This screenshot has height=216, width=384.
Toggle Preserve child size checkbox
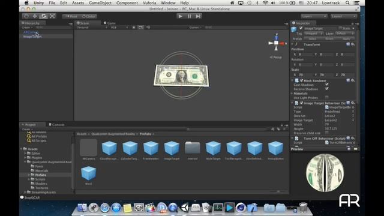(x=326, y=133)
